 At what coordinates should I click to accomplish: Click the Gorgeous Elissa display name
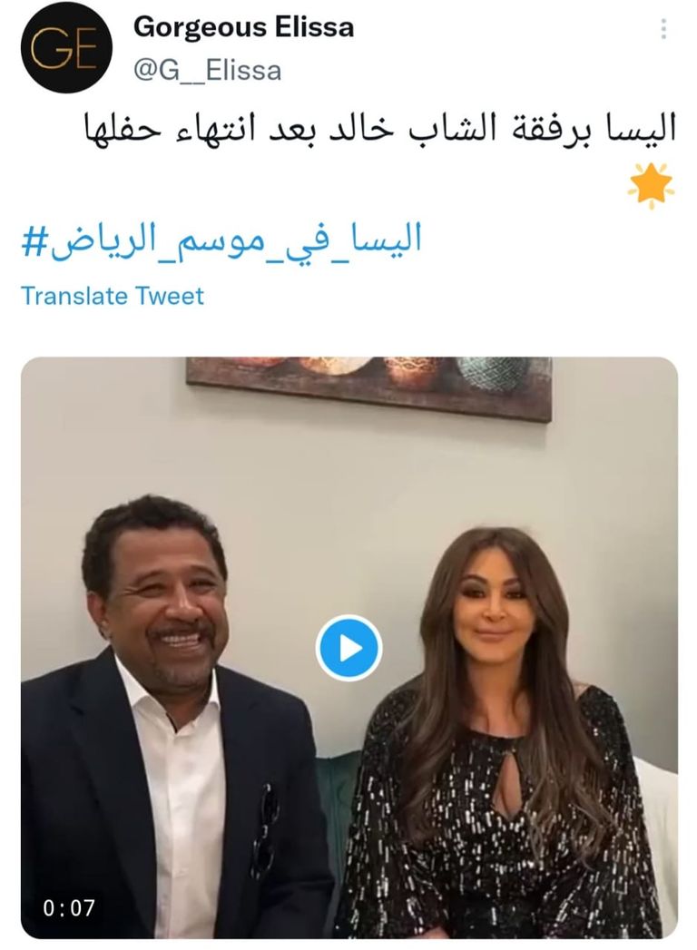pos(243,28)
